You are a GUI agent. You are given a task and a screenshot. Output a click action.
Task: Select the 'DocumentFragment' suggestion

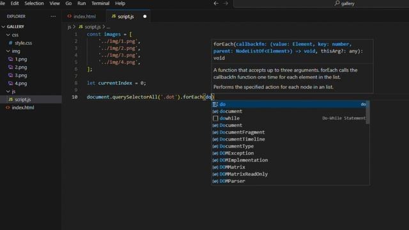(x=289, y=132)
